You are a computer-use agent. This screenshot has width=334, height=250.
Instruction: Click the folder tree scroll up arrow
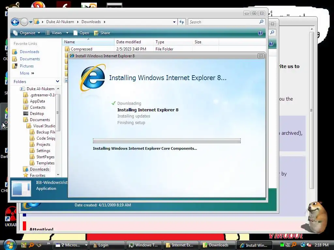(58, 89)
